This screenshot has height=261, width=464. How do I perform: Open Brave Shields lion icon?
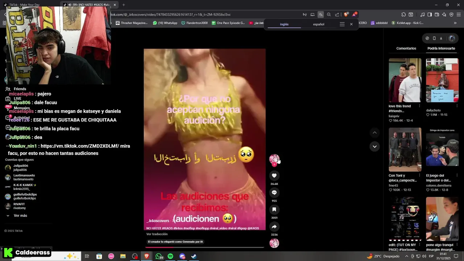[346, 14]
